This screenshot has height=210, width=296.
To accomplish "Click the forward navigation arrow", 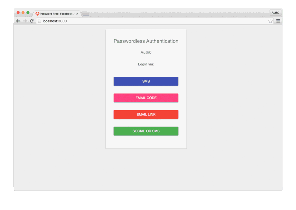I will [x=25, y=21].
